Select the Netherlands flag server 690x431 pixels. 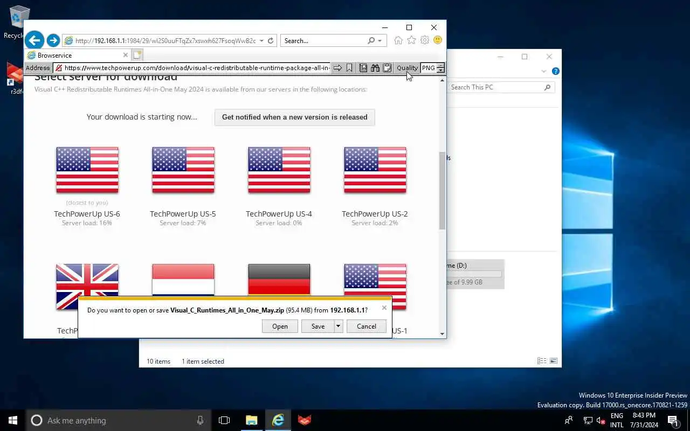tap(183, 280)
